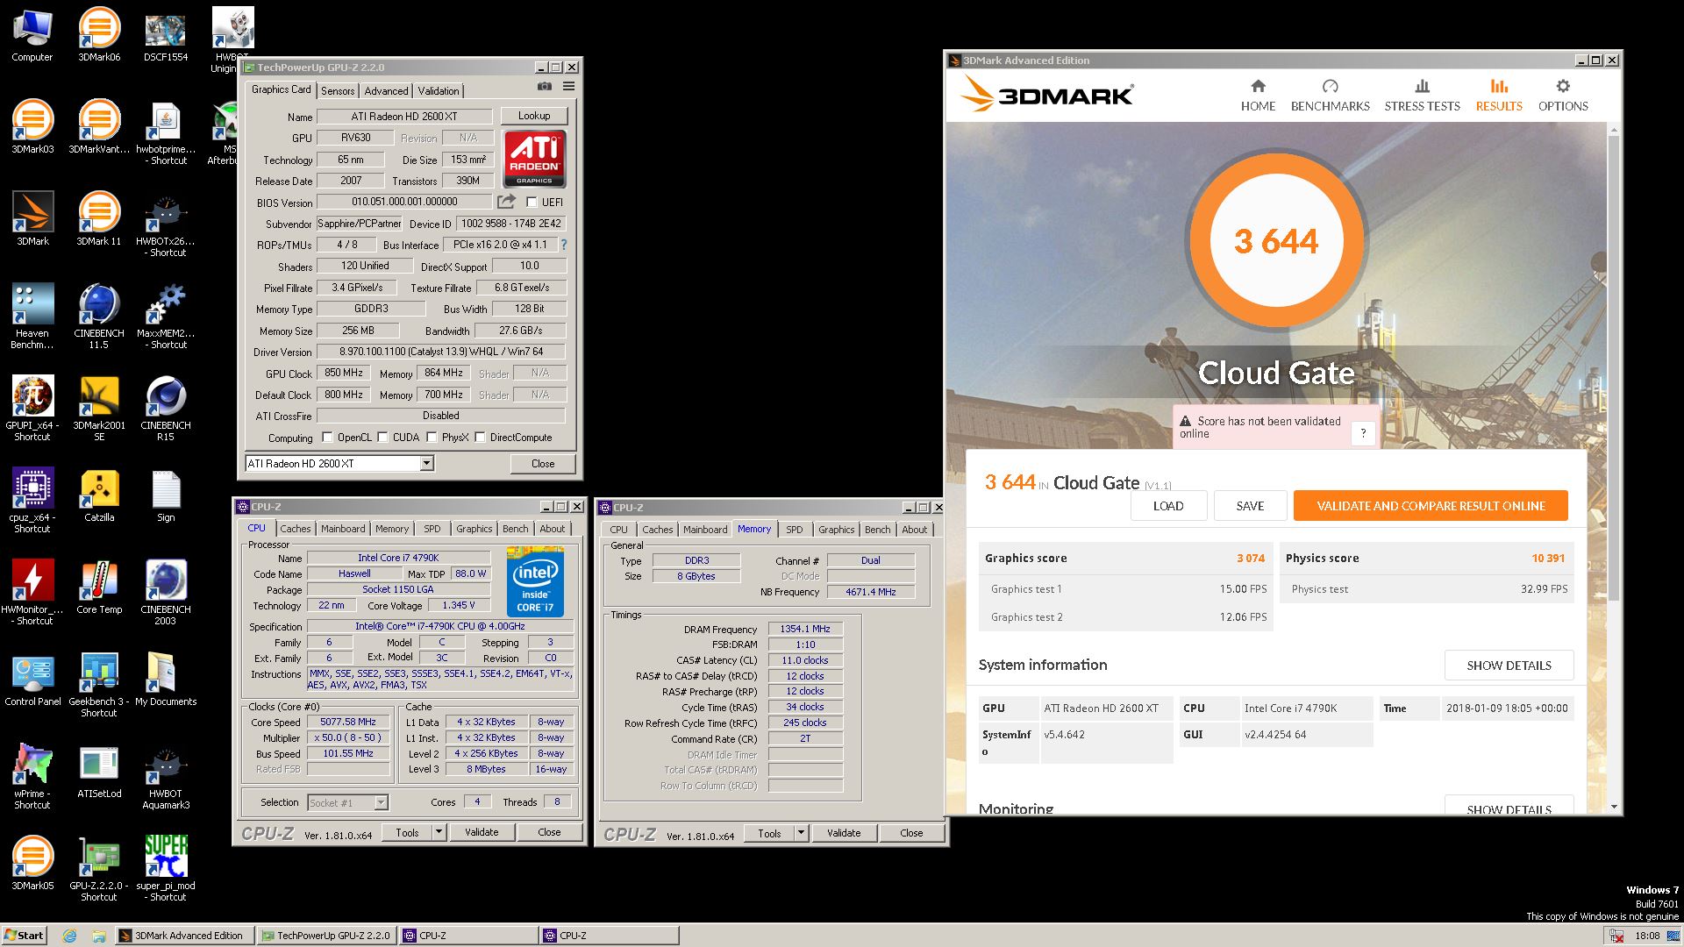
Task: Open hwbotprime shortcut icon
Action: coord(166,133)
